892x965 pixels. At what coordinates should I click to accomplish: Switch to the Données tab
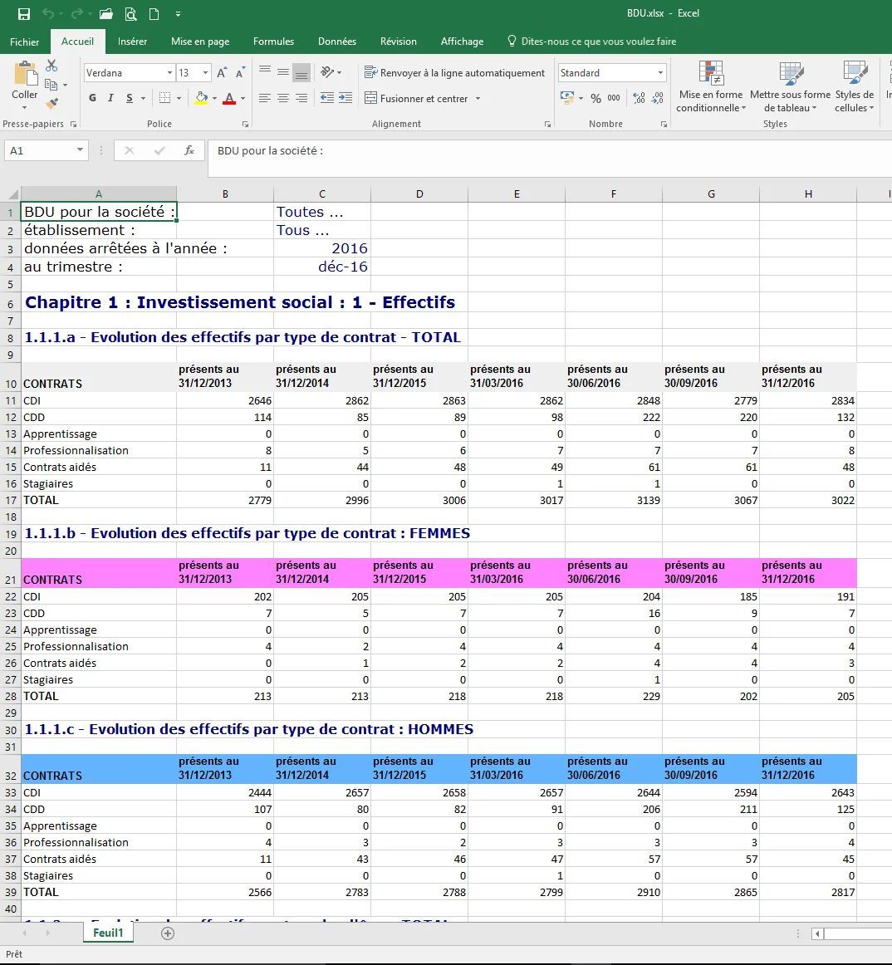[x=336, y=42]
